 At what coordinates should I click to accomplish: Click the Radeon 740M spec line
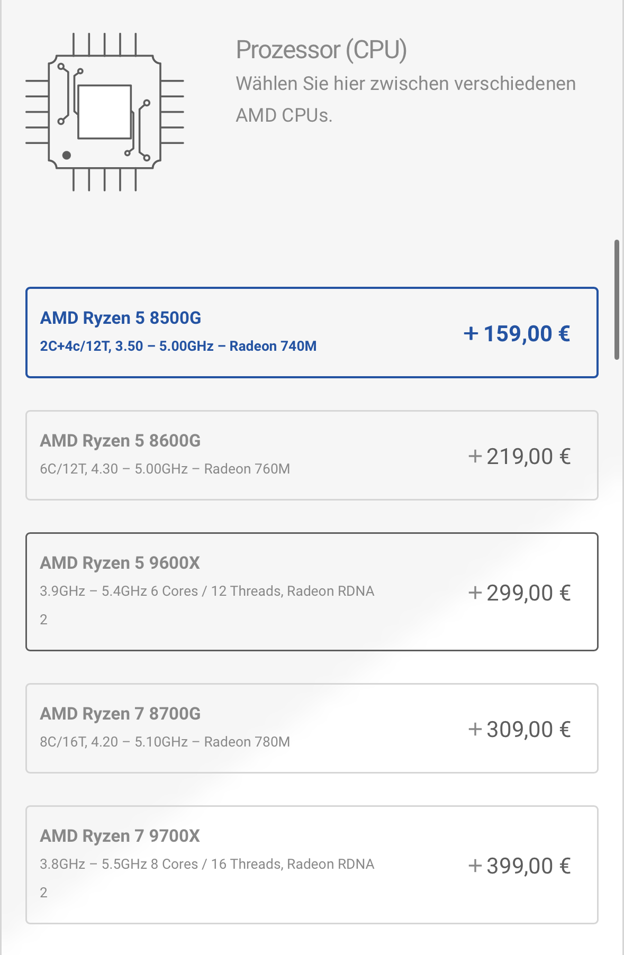pyautogui.click(x=178, y=346)
